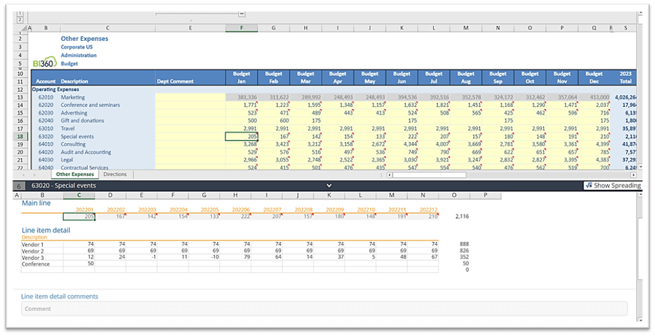Click the Dept Comment cell for Marketing
The height and width of the screenshot is (336, 655).
point(189,97)
